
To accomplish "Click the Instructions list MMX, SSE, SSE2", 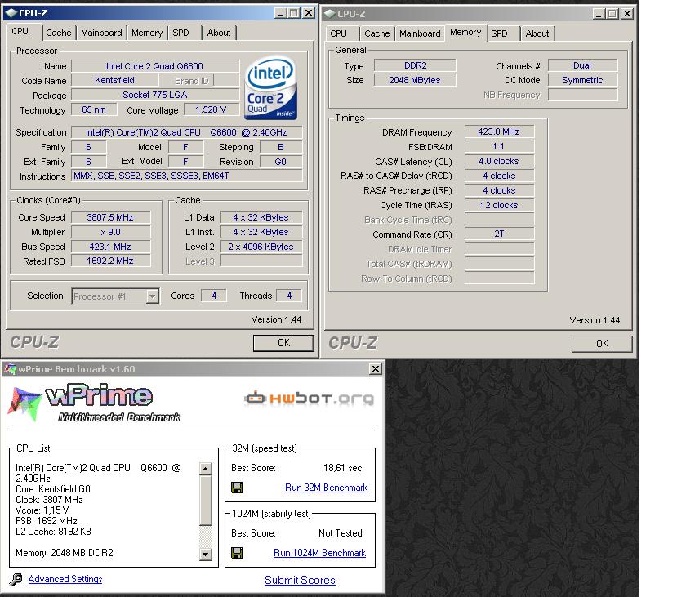I will (x=187, y=176).
